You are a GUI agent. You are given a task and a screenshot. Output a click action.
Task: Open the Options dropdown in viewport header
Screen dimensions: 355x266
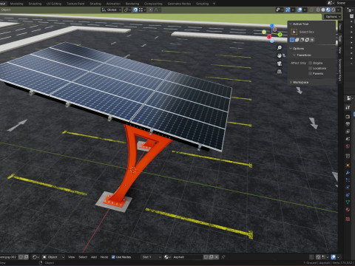pyautogui.click(x=333, y=17)
